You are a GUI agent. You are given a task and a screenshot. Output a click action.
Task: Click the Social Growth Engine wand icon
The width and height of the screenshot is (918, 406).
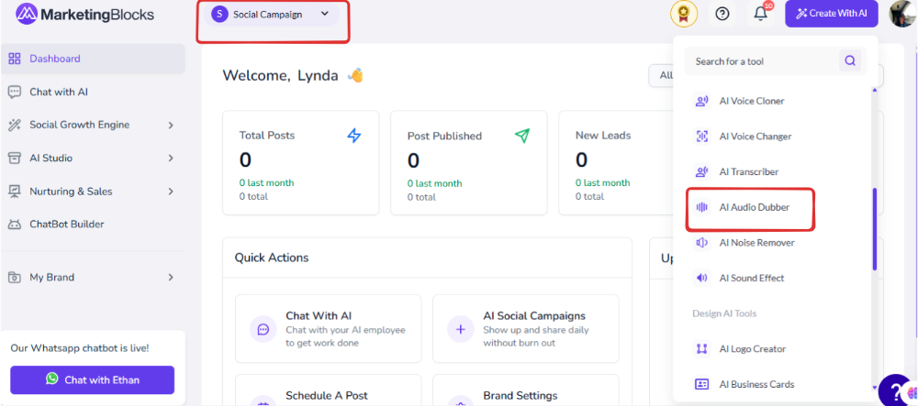coord(15,125)
